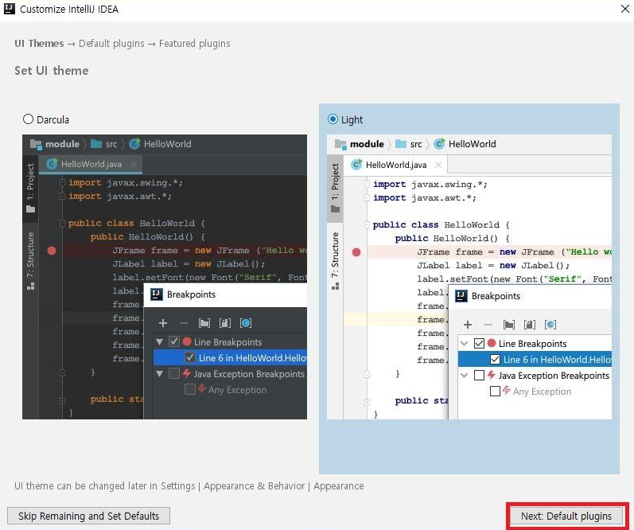Click the "Default plugins" breadcrumb step text
The width and height of the screenshot is (634, 530).
tap(111, 43)
